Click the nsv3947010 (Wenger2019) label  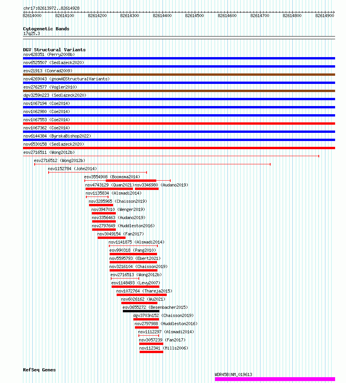pos(118,209)
